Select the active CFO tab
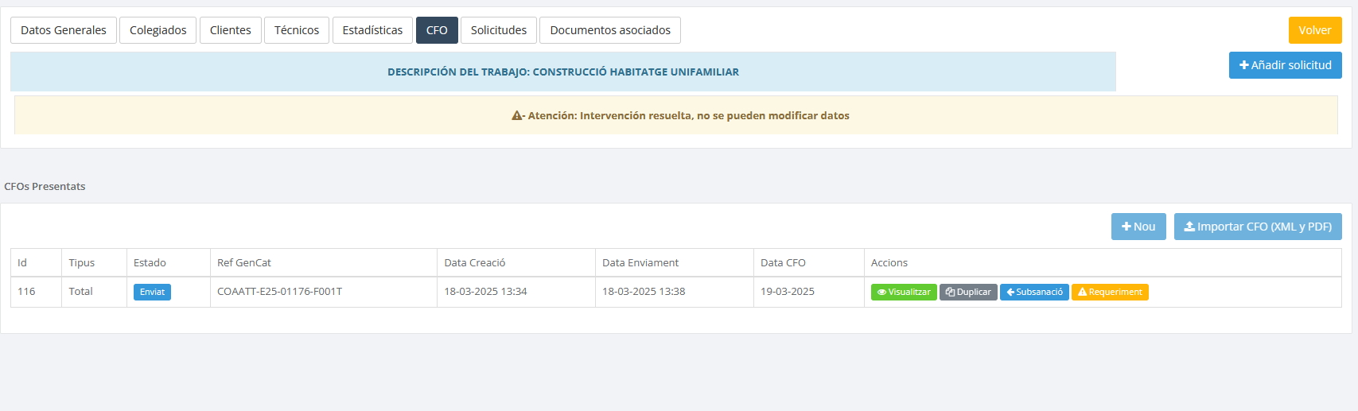 pos(437,30)
